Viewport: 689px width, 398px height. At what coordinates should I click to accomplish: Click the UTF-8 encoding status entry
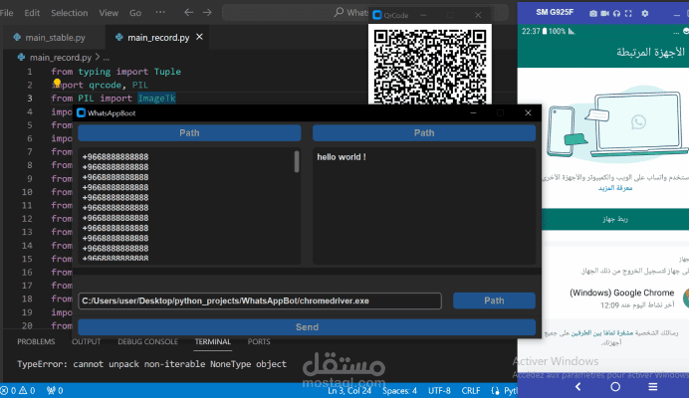(439, 390)
